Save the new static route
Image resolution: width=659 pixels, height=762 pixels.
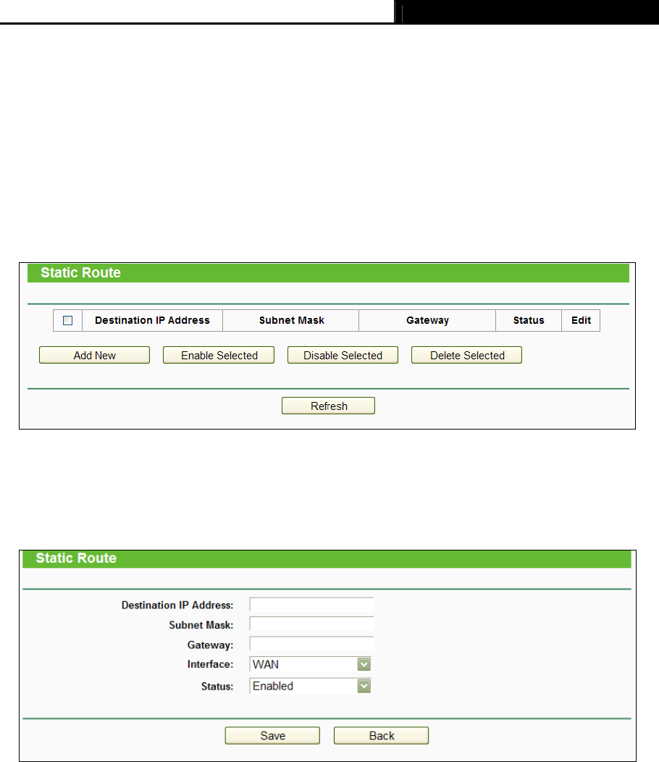pyautogui.click(x=272, y=736)
